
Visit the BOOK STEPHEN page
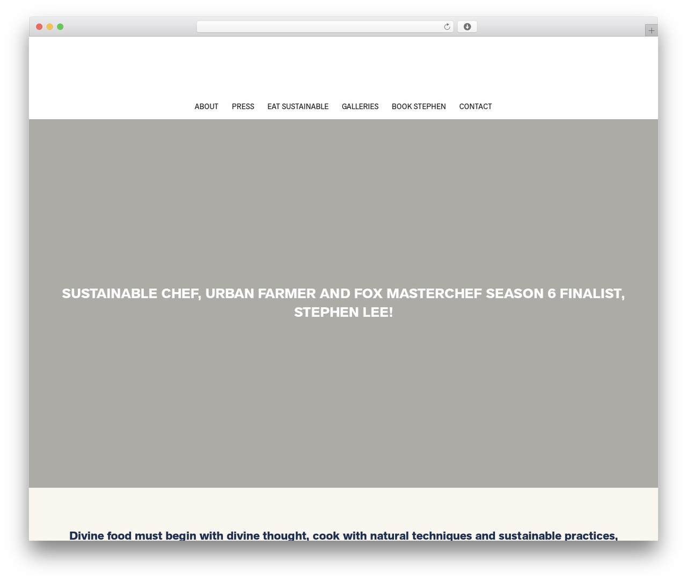(419, 106)
